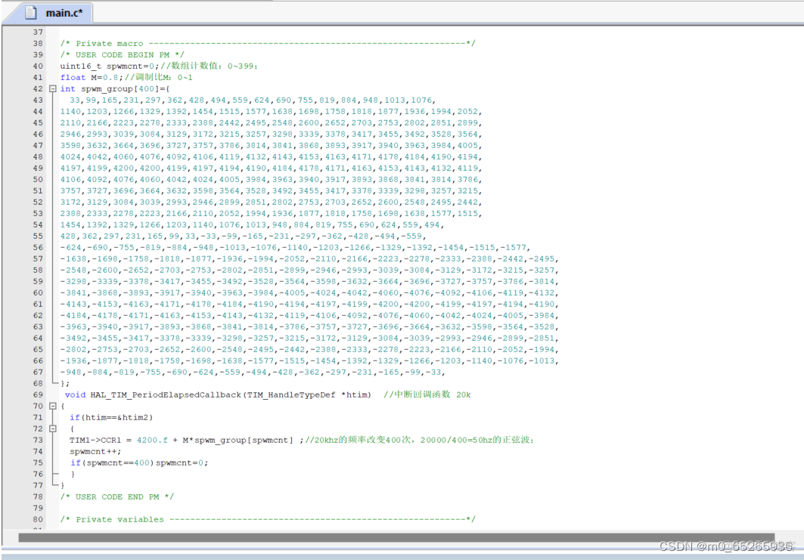Click the float M=0.8 declaration

coord(91,77)
